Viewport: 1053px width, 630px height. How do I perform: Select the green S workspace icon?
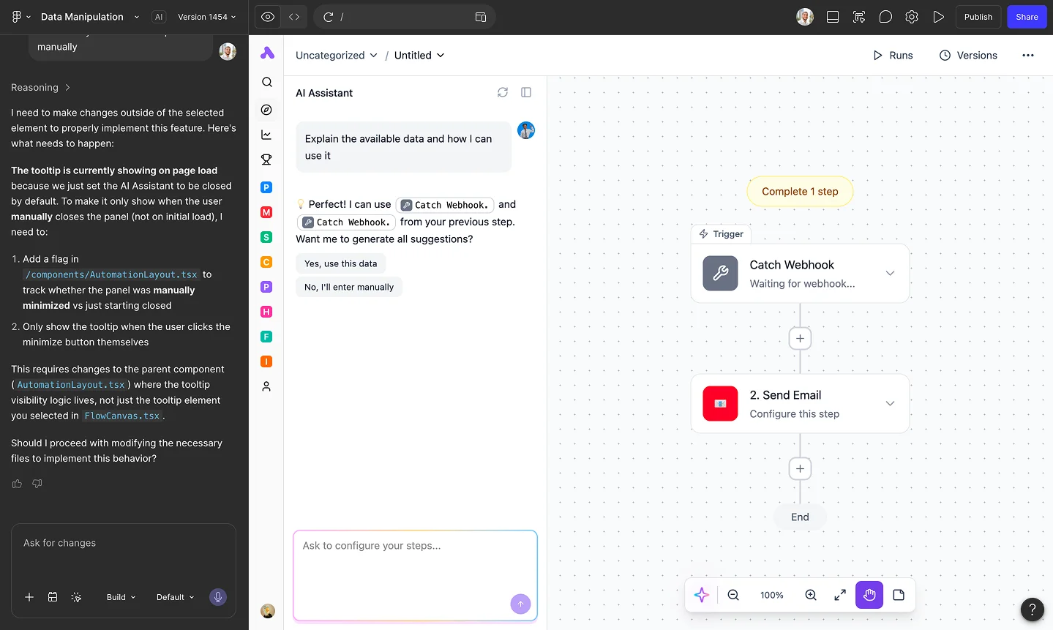click(x=266, y=237)
